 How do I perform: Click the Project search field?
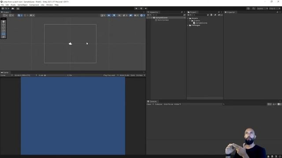pos(199,15)
